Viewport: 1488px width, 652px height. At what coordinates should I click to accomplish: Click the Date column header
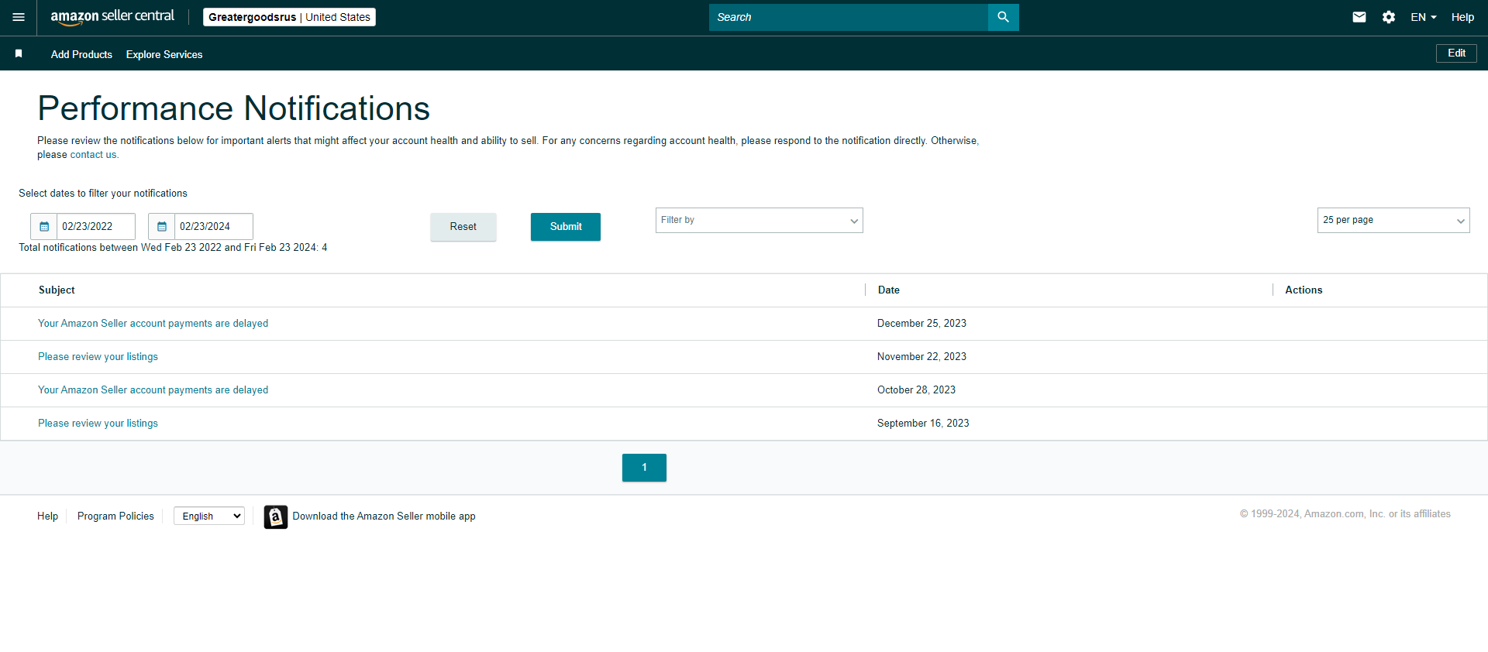(x=889, y=290)
